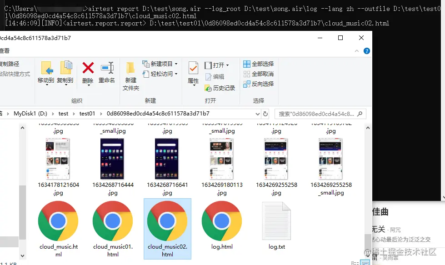
Task: Open the Explorer help icon
Action: (367, 51)
